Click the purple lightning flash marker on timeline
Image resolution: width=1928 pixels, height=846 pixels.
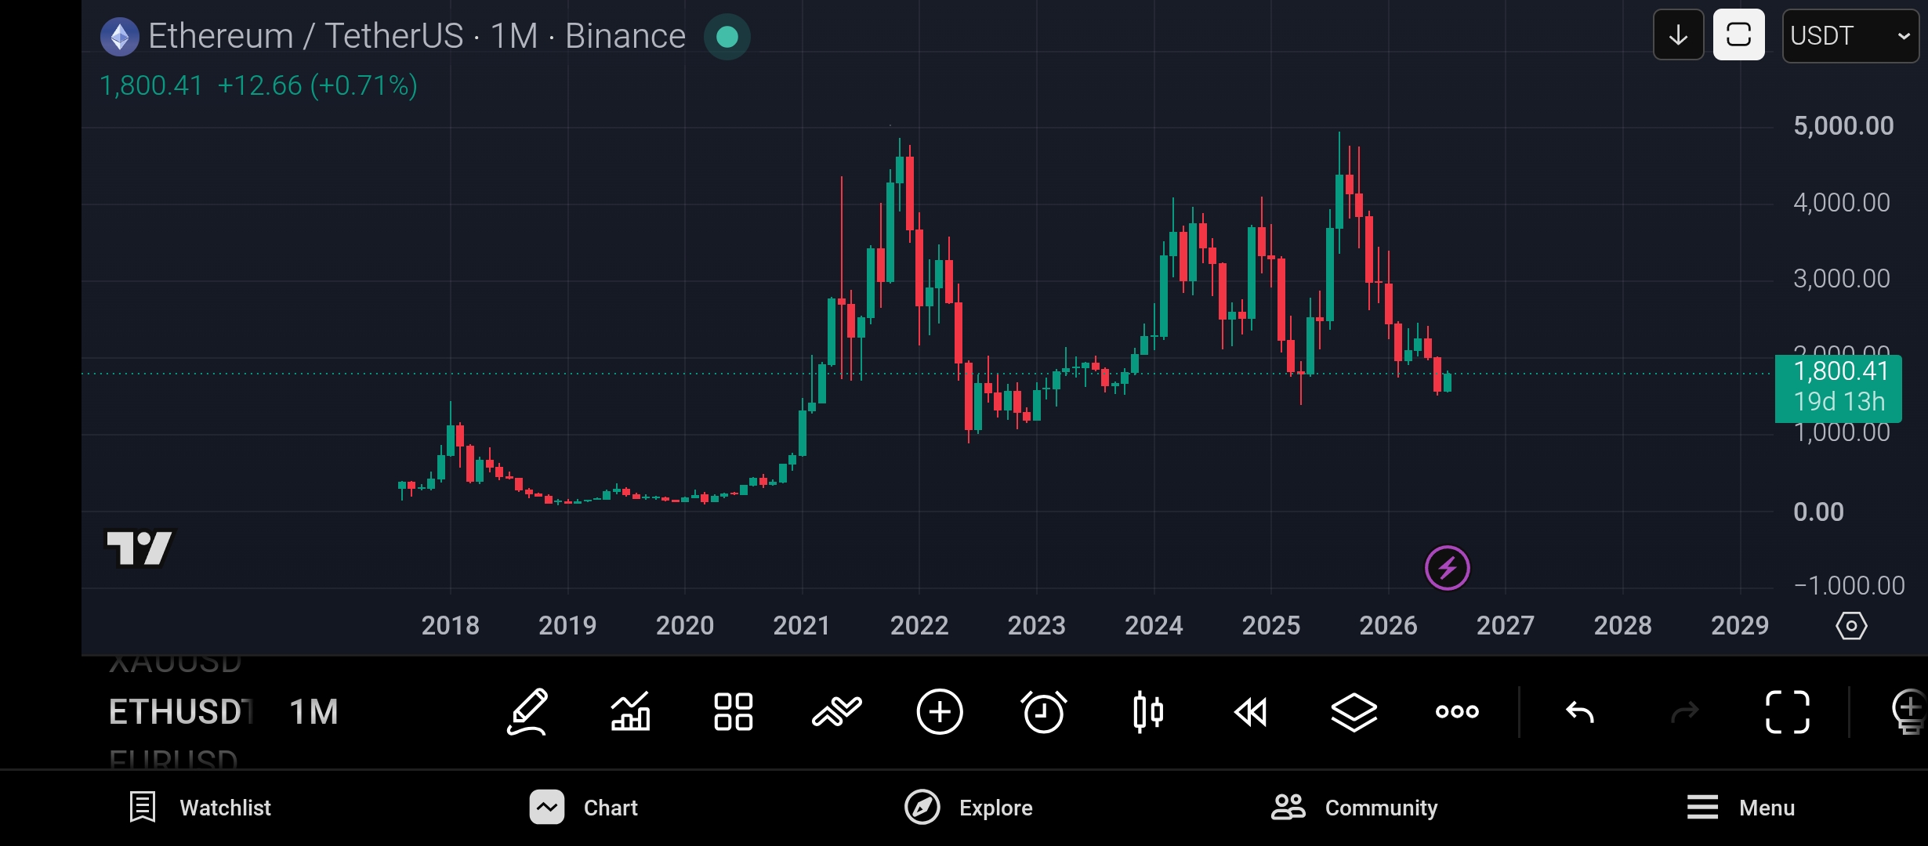(1448, 568)
